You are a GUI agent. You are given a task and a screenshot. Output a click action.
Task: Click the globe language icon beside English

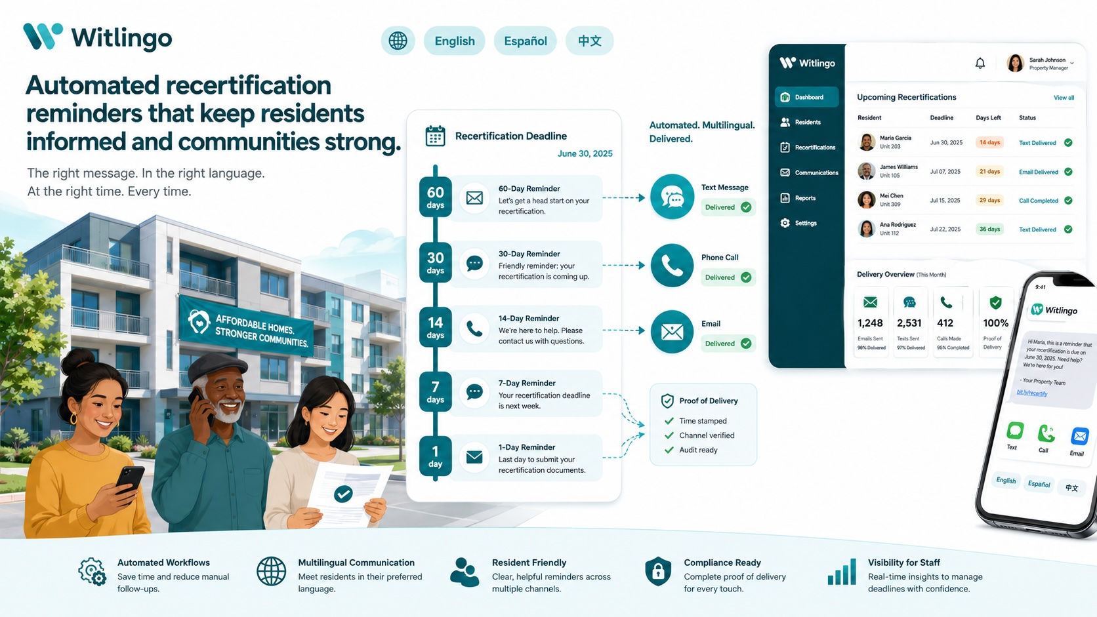[398, 41]
